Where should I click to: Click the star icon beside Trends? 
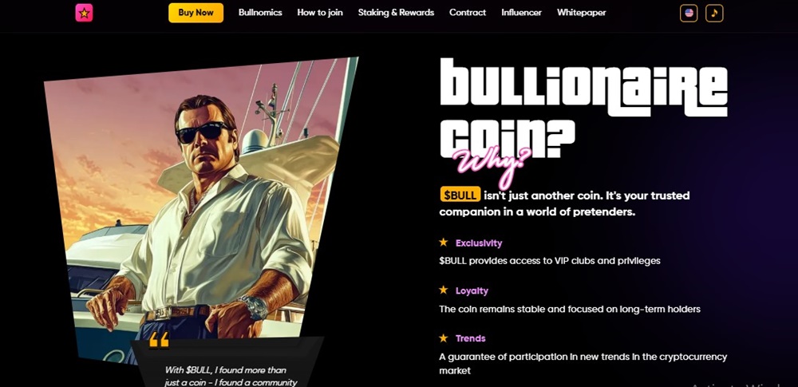(x=443, y=338)
